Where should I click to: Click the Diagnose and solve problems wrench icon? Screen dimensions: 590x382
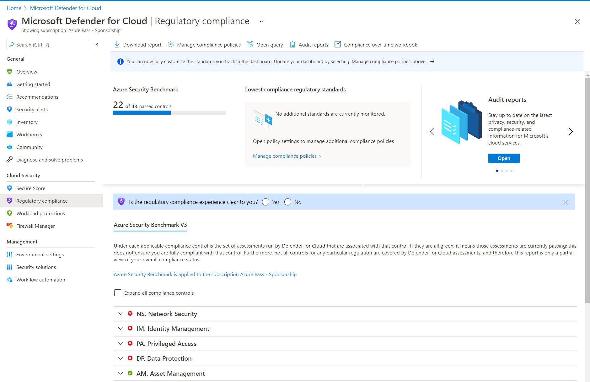click(x=10, y=160)
